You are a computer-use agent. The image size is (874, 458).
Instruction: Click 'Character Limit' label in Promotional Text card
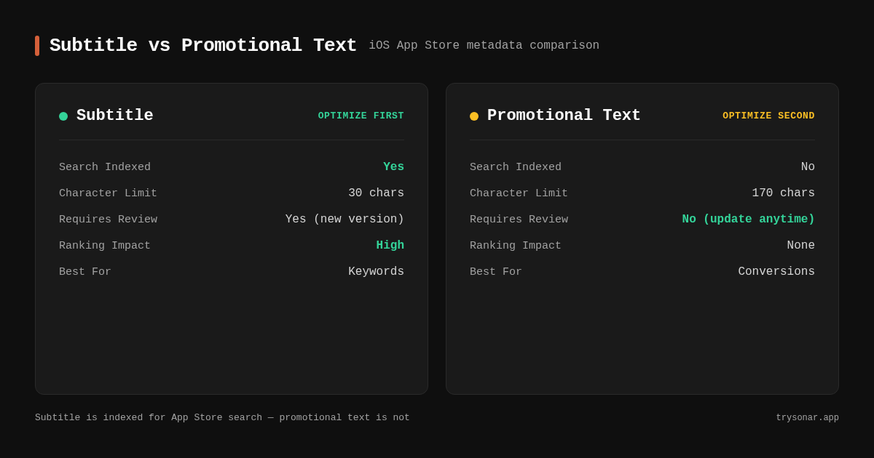(x=519, y=193)
